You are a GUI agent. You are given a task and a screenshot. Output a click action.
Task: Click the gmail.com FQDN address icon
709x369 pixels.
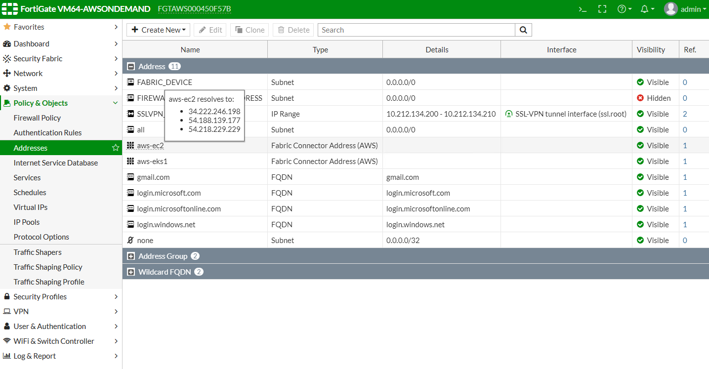coord(130,177)
